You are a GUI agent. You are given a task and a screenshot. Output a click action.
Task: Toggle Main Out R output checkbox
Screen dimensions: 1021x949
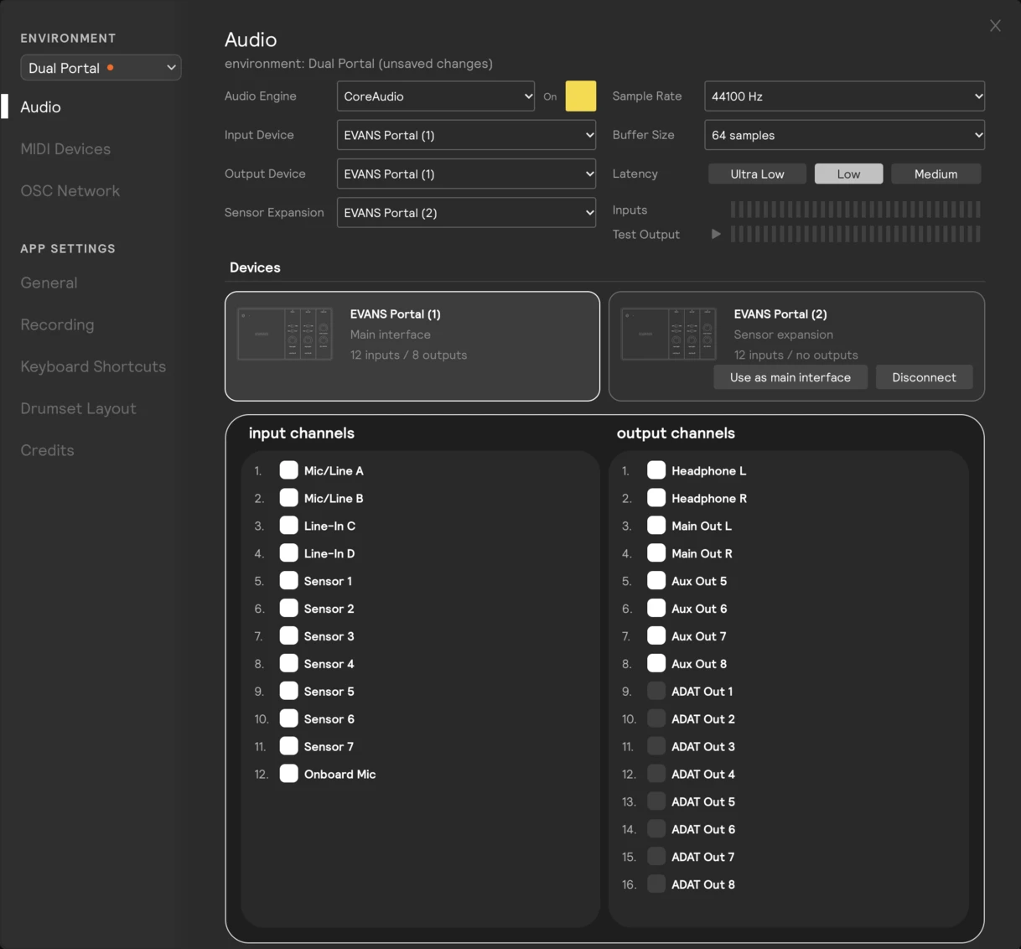click(x=656, y=553)
